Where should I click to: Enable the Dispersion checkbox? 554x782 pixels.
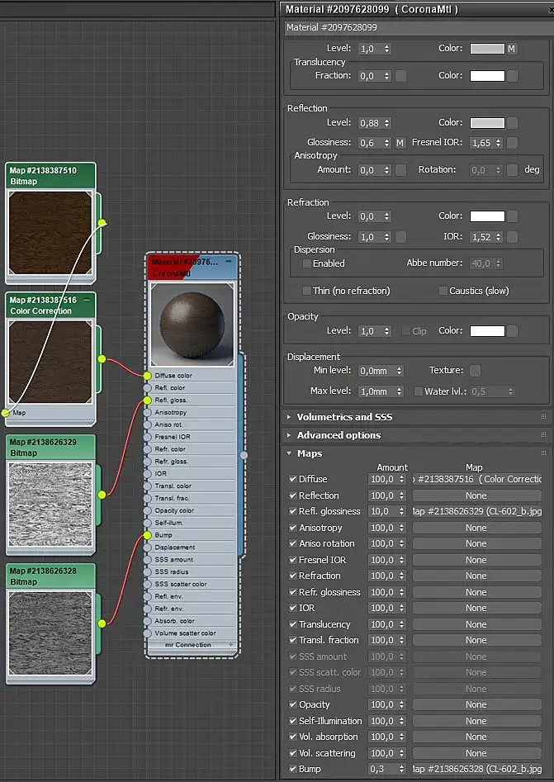307,263
